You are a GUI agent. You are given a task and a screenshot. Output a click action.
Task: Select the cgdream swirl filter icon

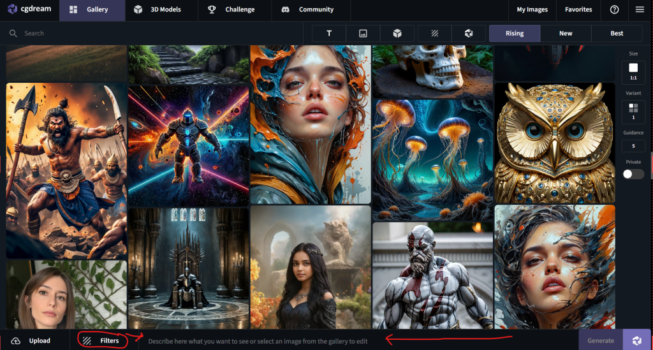pos(469,33)
